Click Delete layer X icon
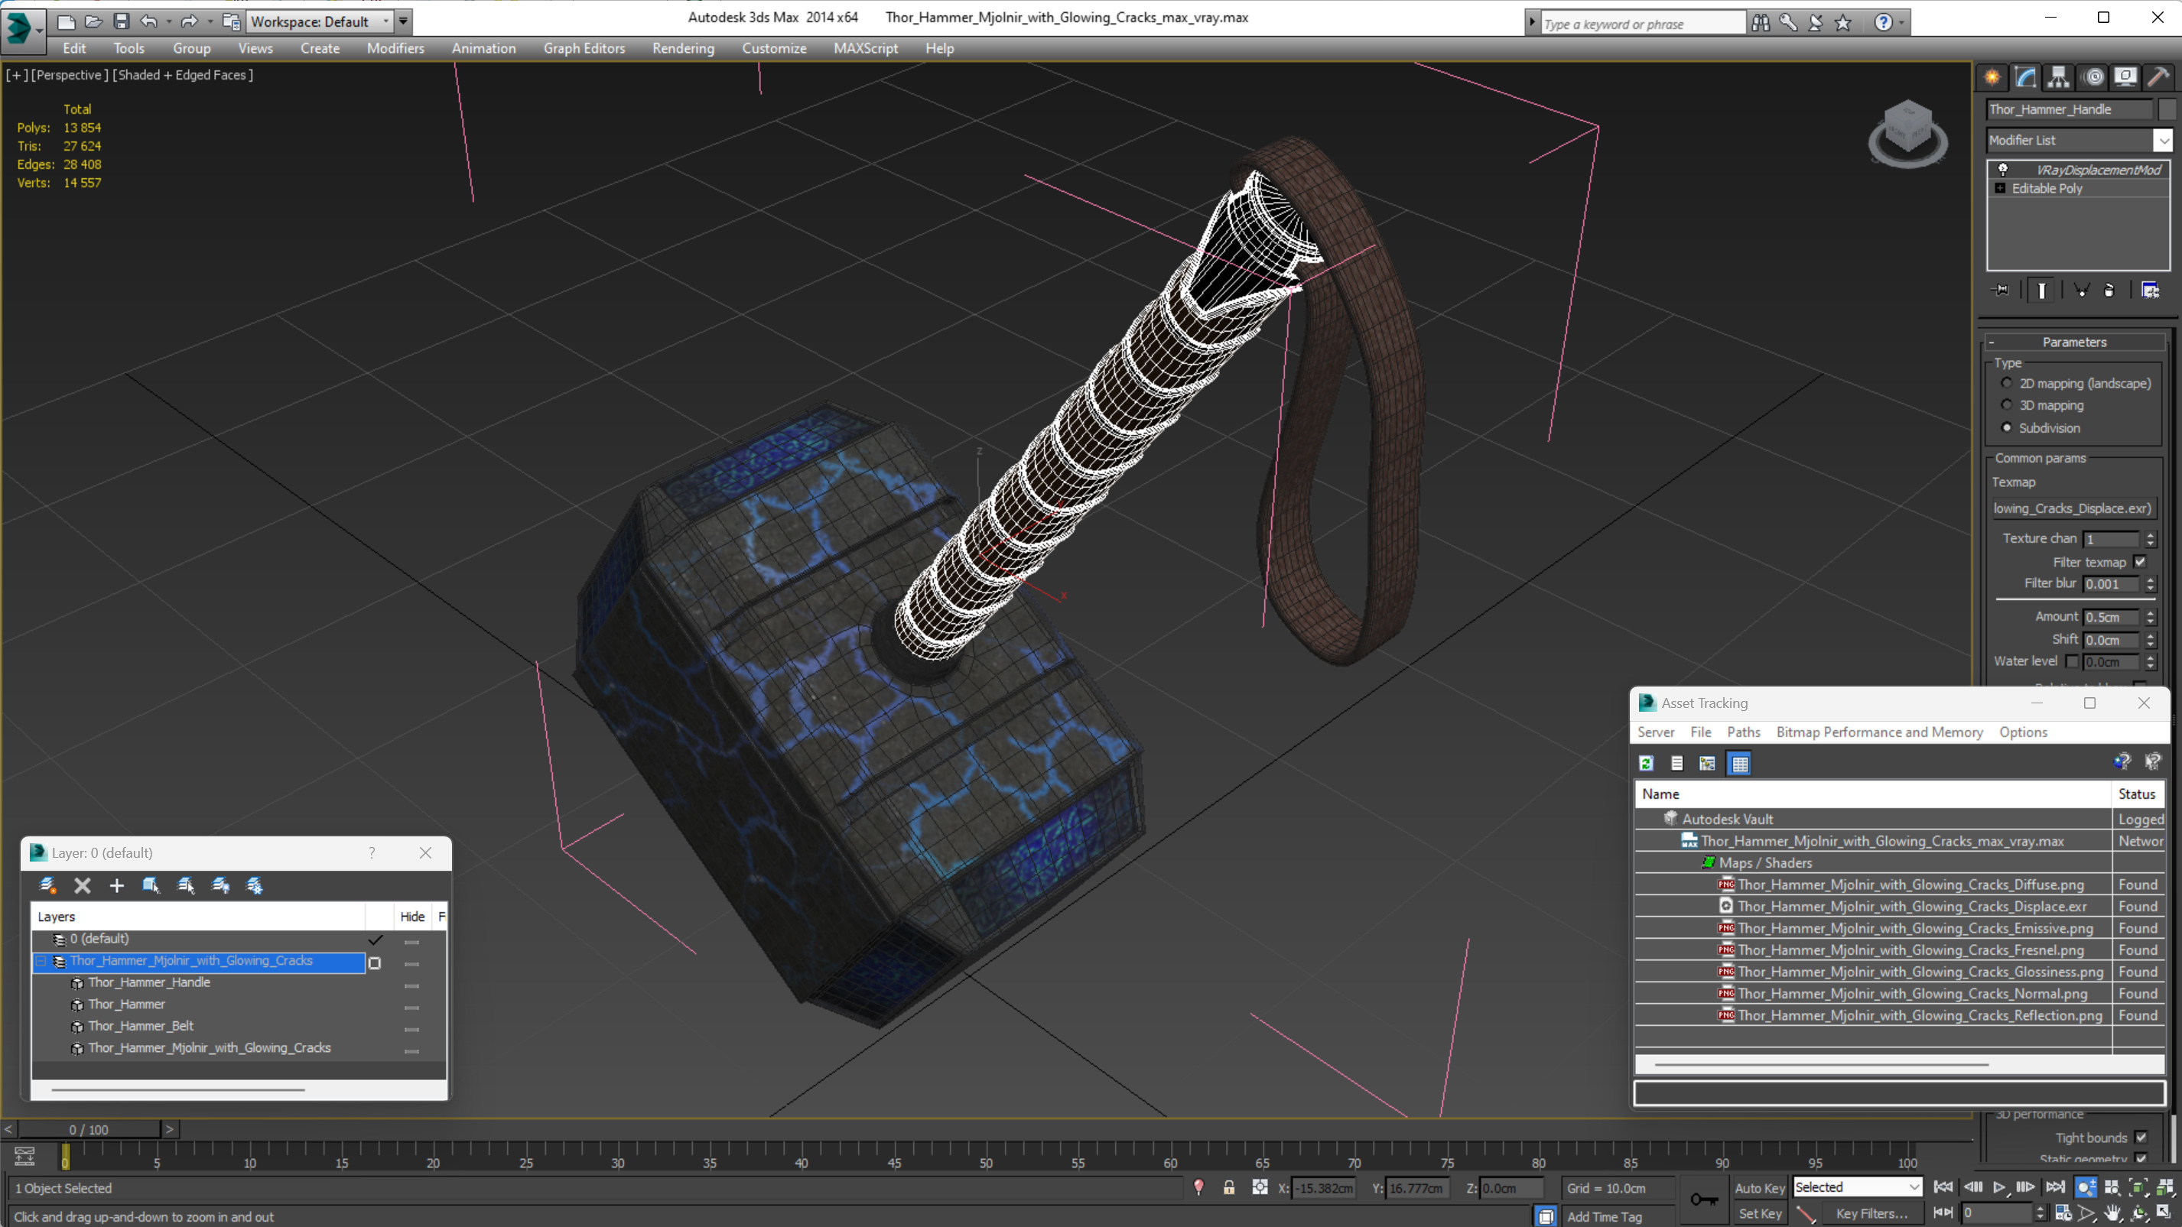 [82, 886]
